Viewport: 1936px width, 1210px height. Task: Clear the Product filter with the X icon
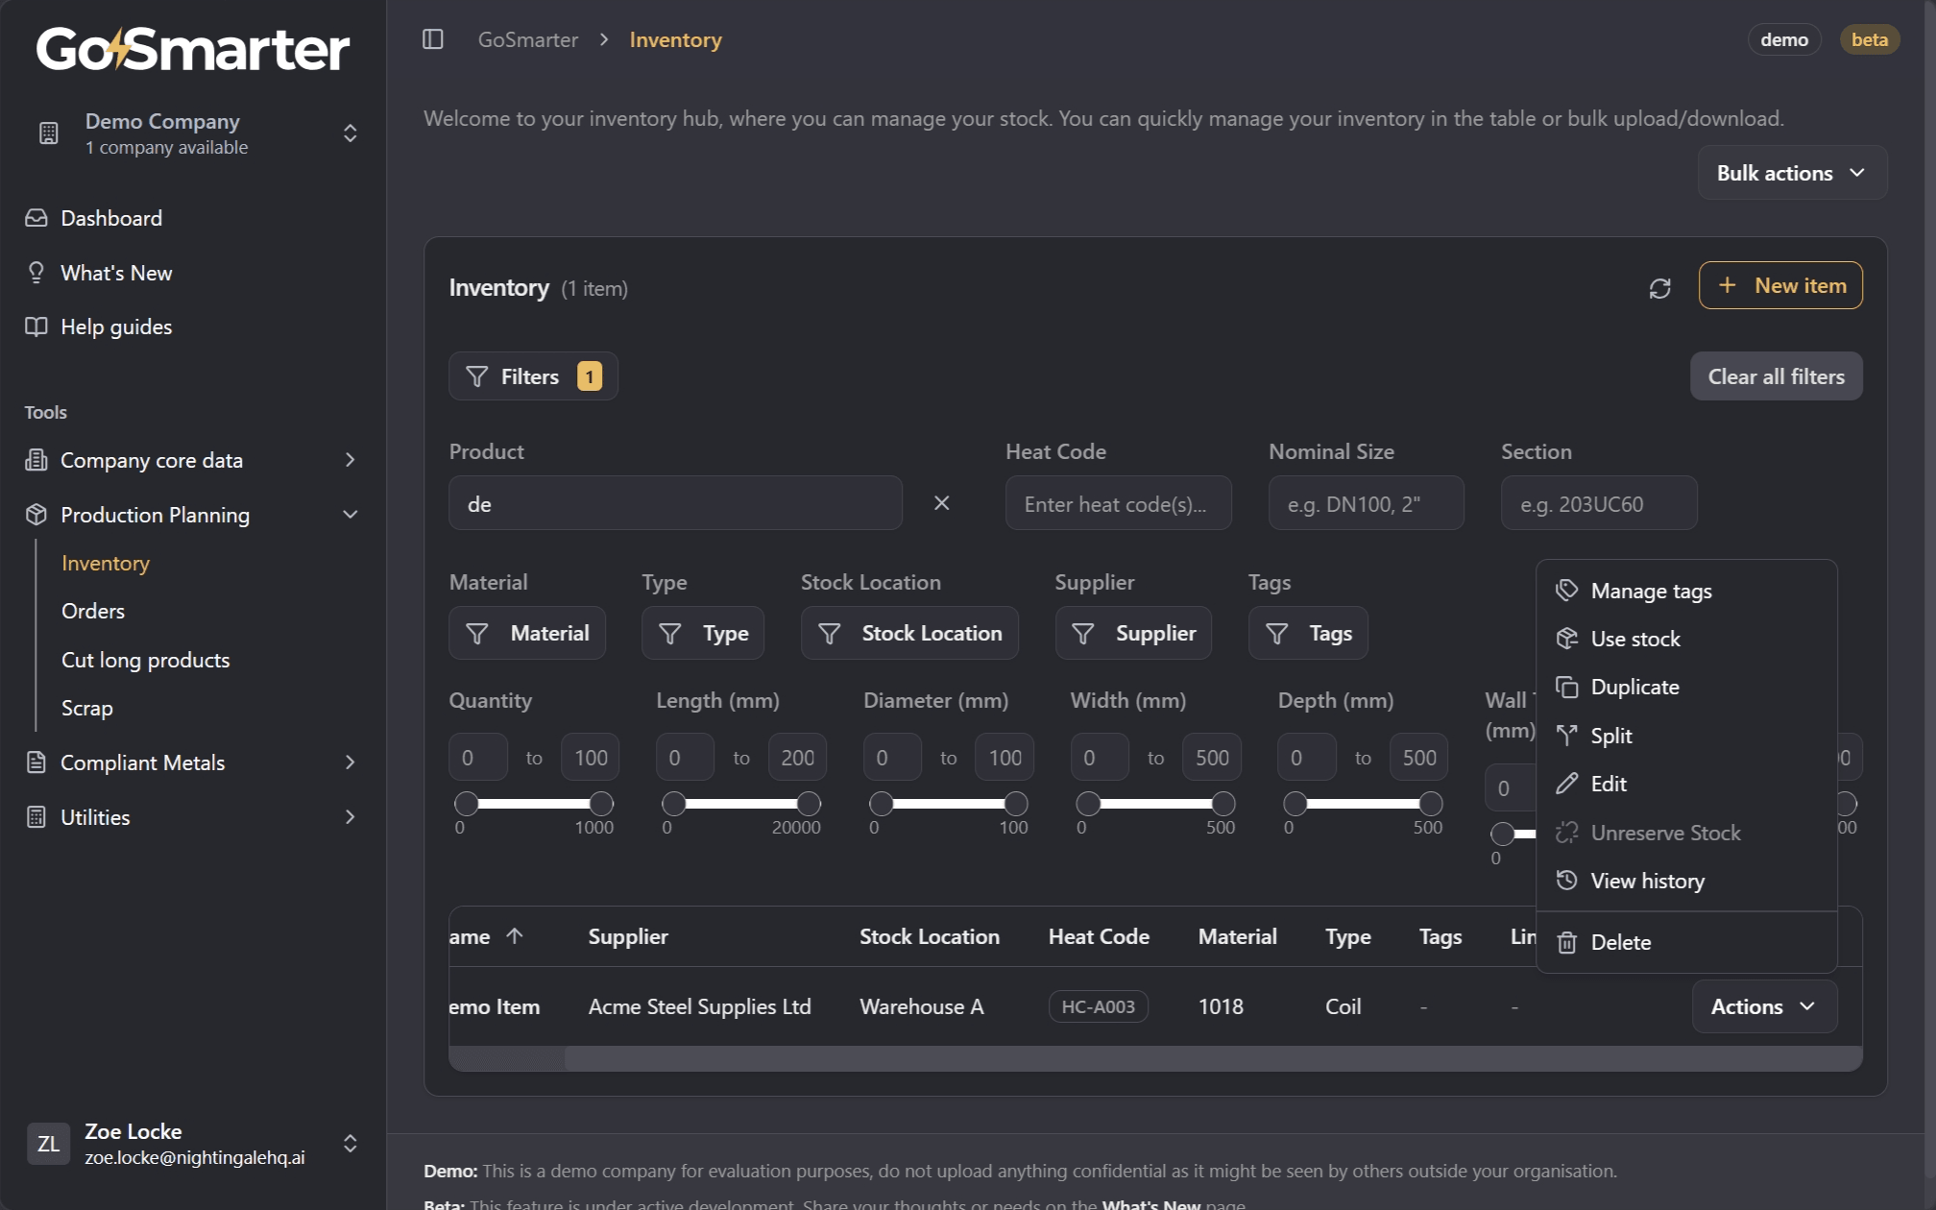(x=942, y=503)
